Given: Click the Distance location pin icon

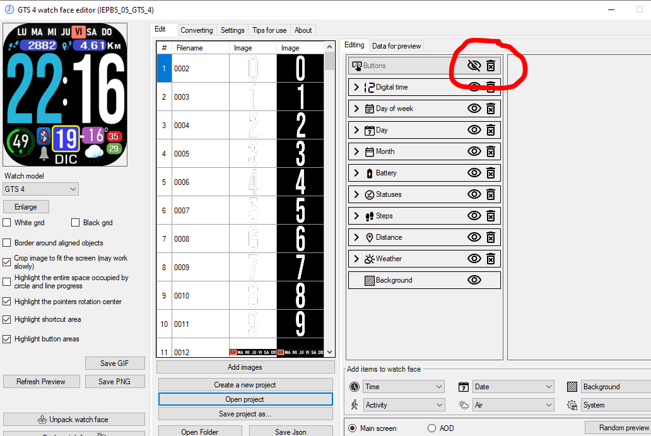Looking at the screenshot, I should (369, 237).
